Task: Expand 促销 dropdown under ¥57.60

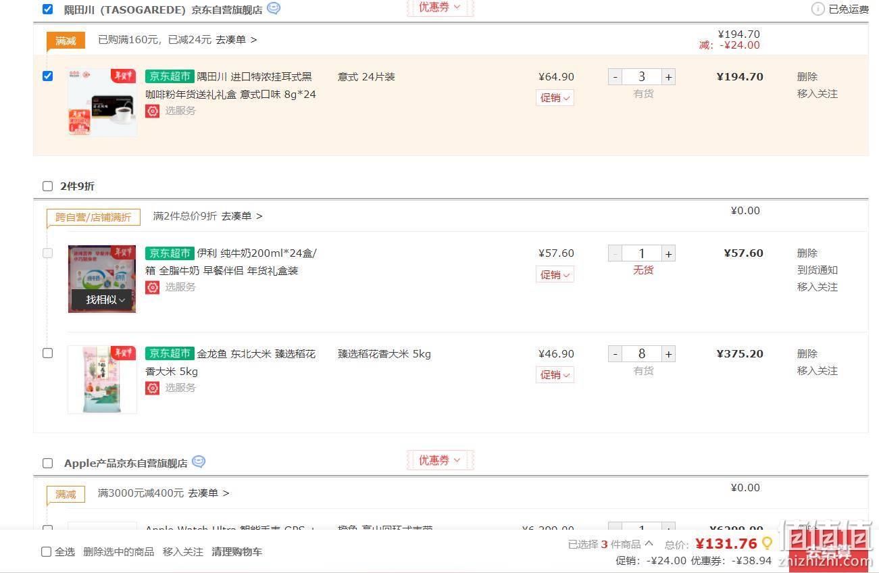Action: 555,274
